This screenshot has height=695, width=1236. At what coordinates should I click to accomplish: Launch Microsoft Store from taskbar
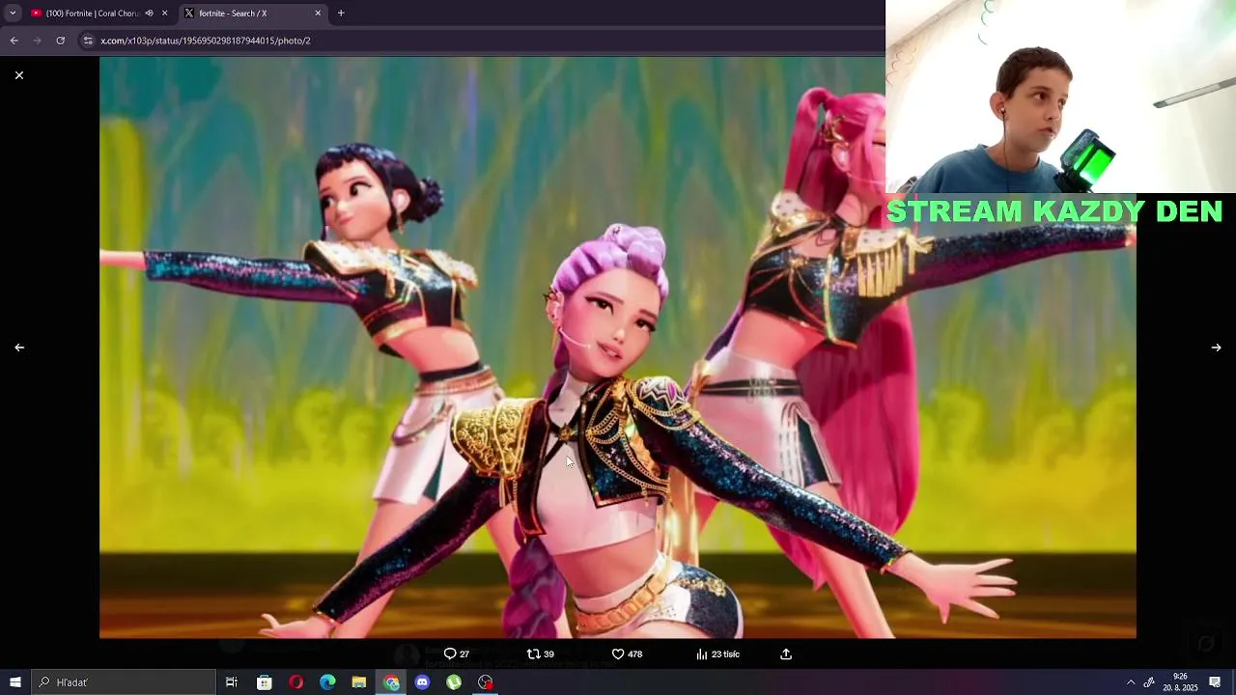coord(265,682)
